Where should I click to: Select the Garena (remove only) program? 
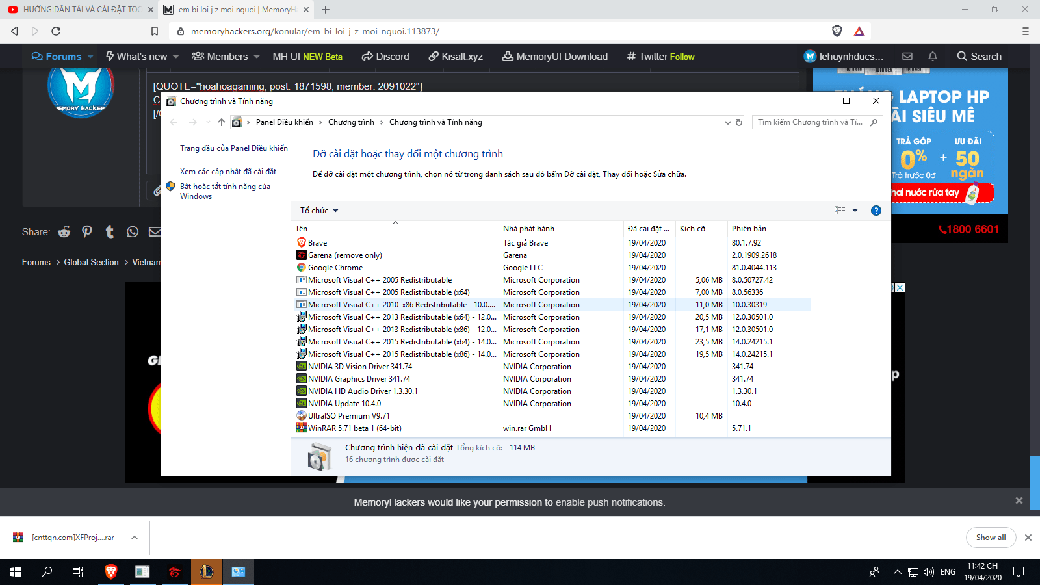[345, 255]
